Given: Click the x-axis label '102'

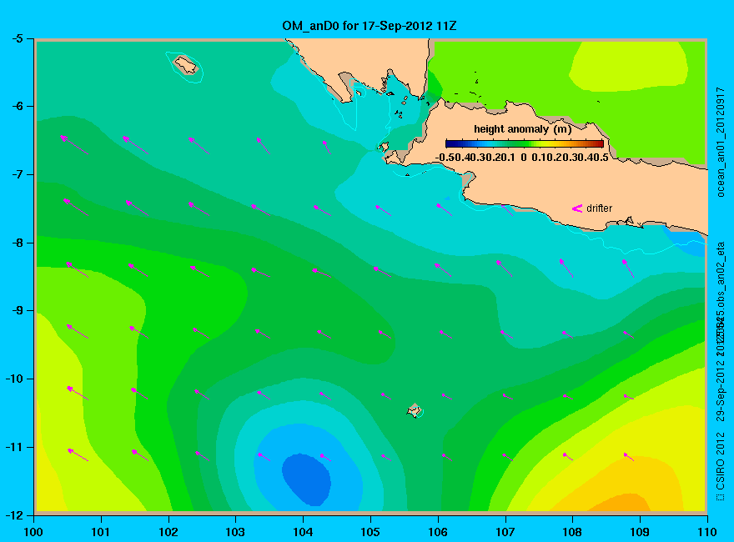Looking at the screenshot, I should pos(168,532).
